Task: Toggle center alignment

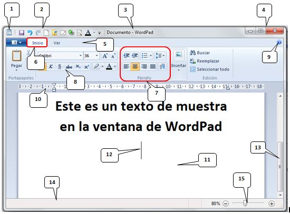Action: 135,67
